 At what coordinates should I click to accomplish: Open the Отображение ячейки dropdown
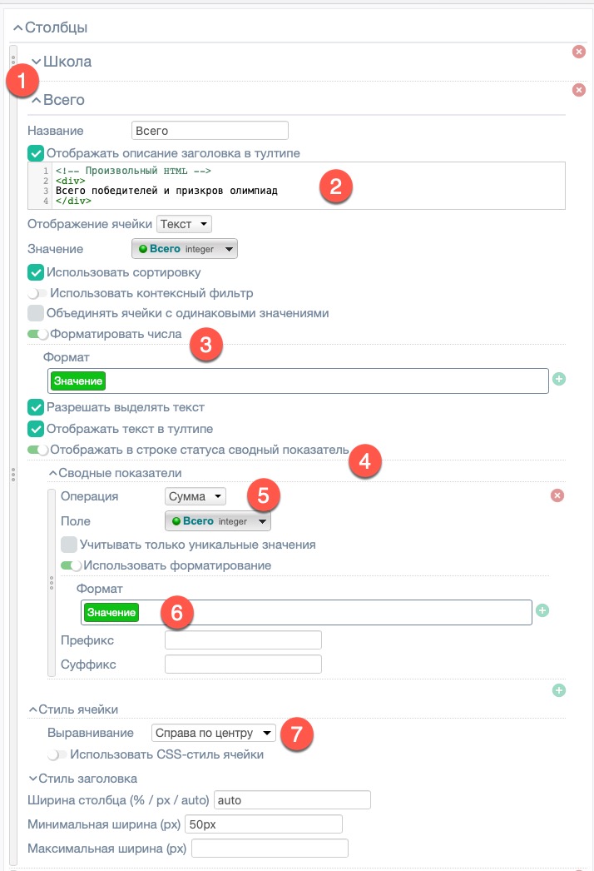185,224
